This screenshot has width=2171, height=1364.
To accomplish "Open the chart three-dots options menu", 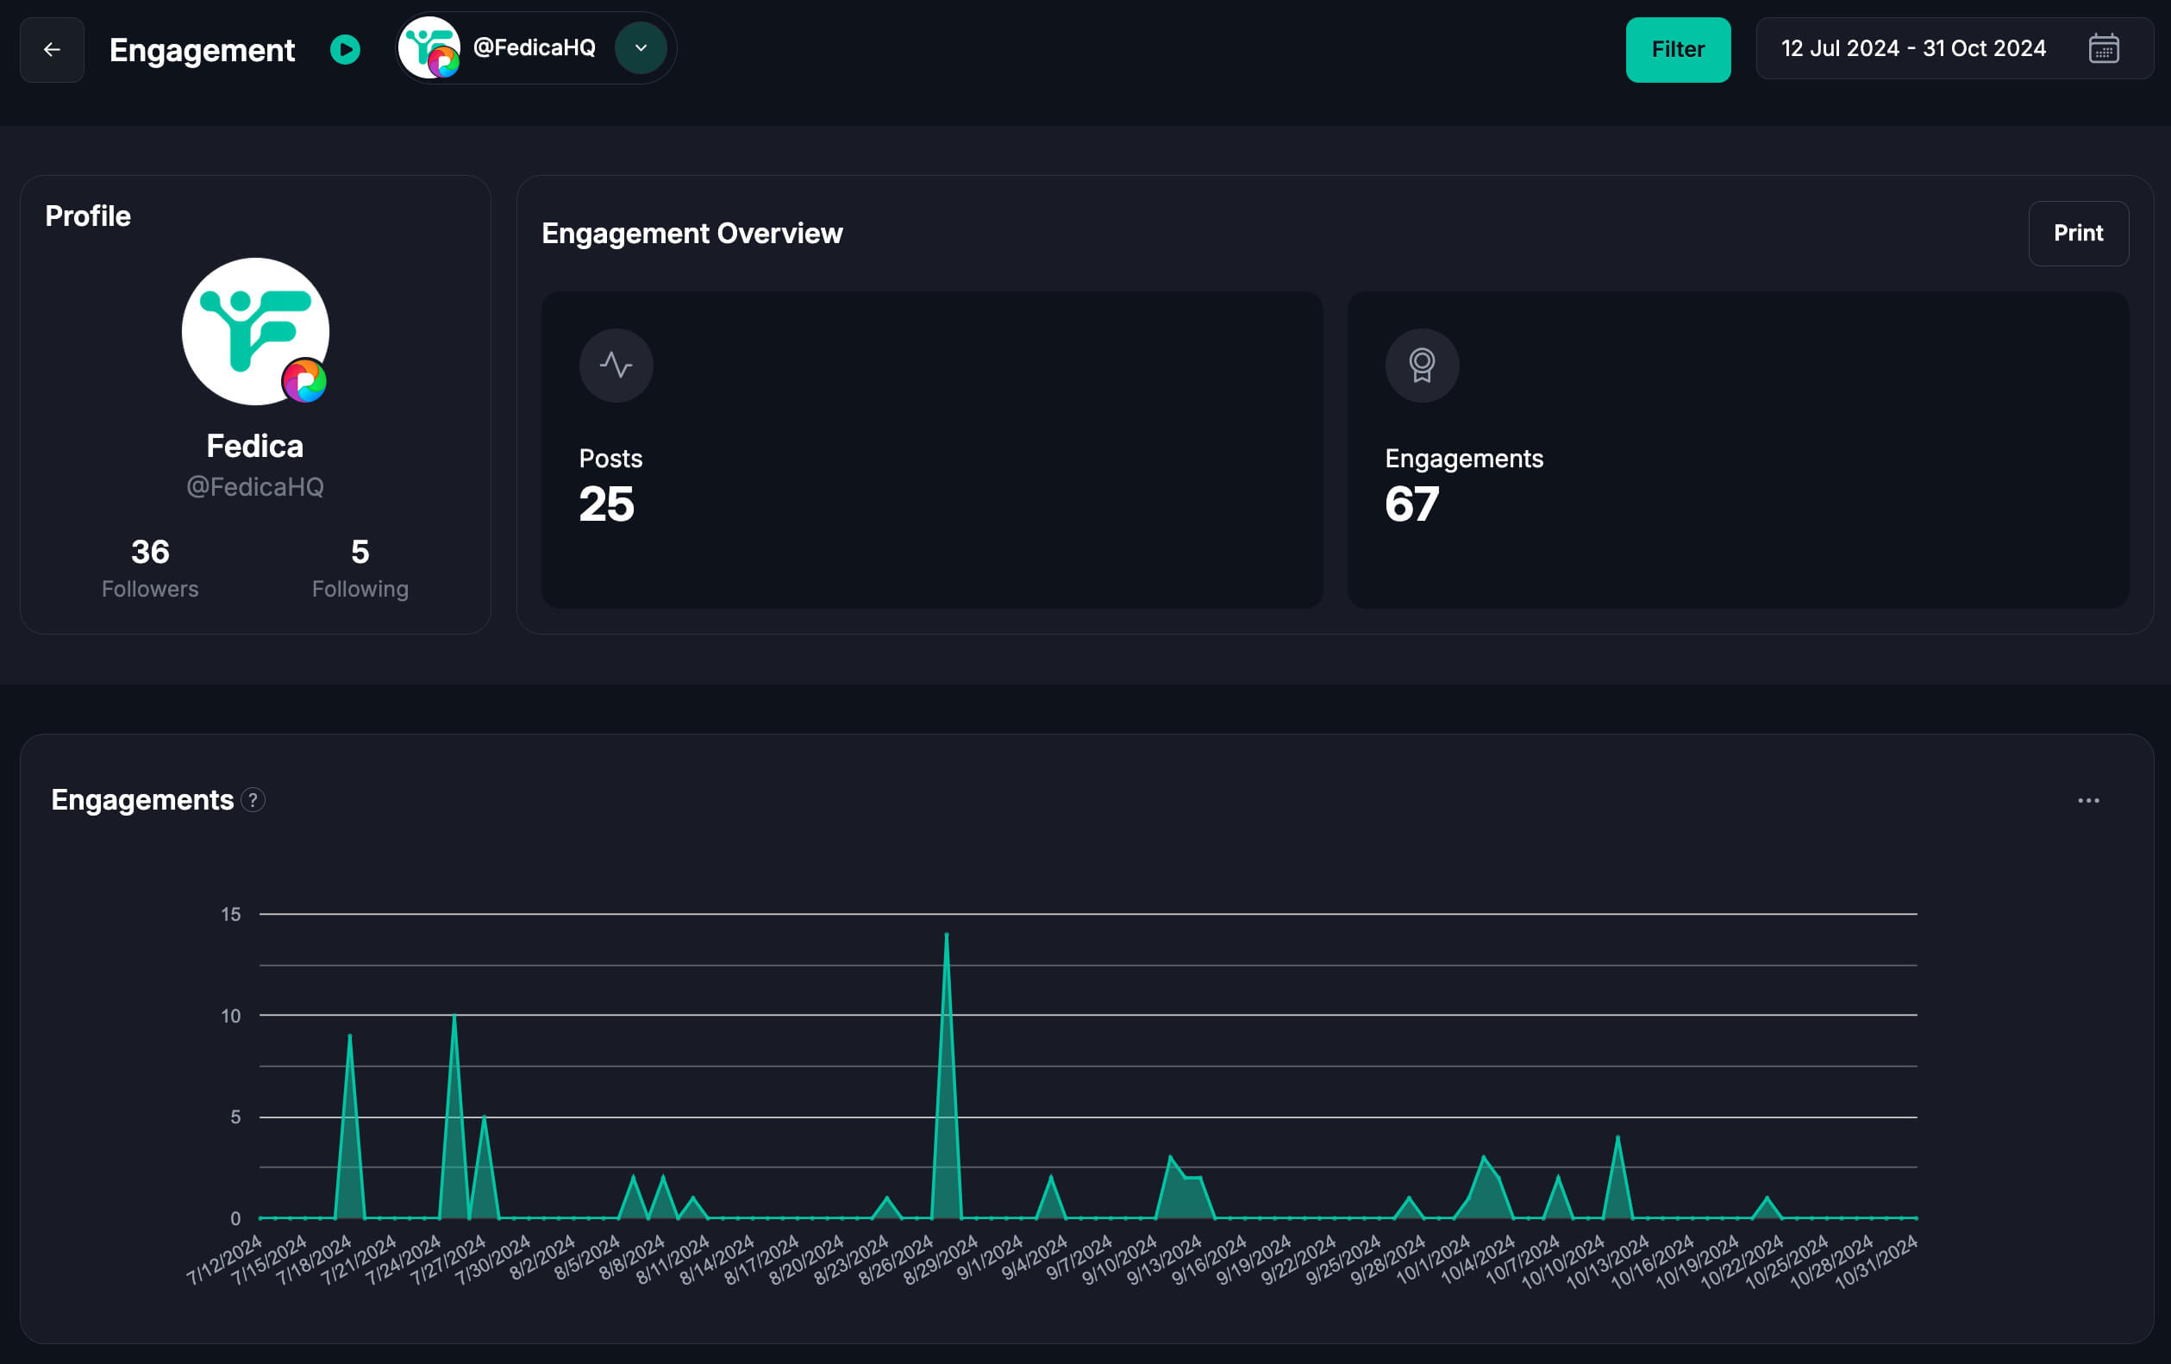I will [2088, 800].
